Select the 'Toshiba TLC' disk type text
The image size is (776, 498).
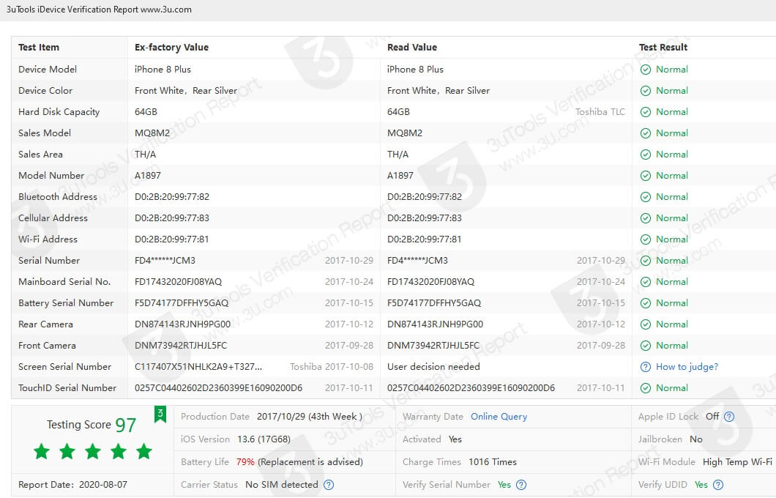tap(600, 112)
